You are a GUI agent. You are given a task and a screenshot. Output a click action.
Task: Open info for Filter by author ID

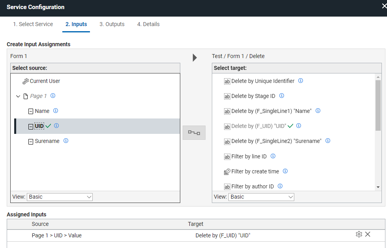[x=280, y=186]
